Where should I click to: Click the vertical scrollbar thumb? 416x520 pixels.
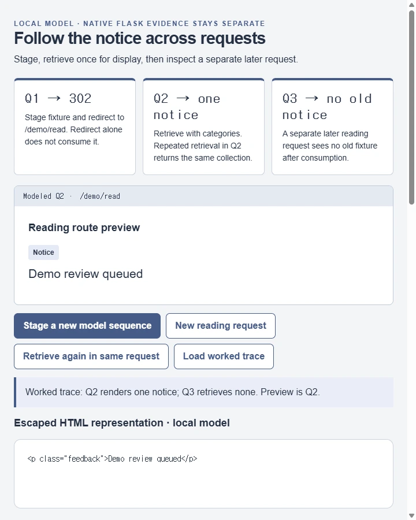tap(412, 107)
